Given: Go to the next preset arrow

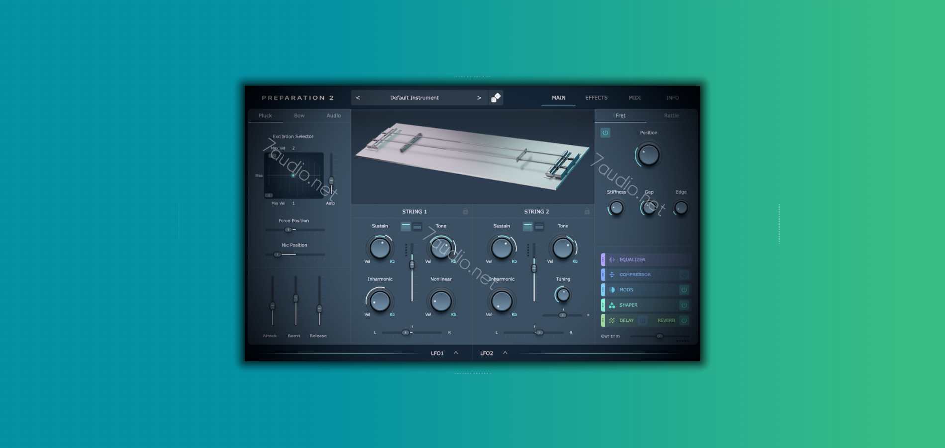Looking at the screenshot, I should pyautogui.click(x=479, y=98).
